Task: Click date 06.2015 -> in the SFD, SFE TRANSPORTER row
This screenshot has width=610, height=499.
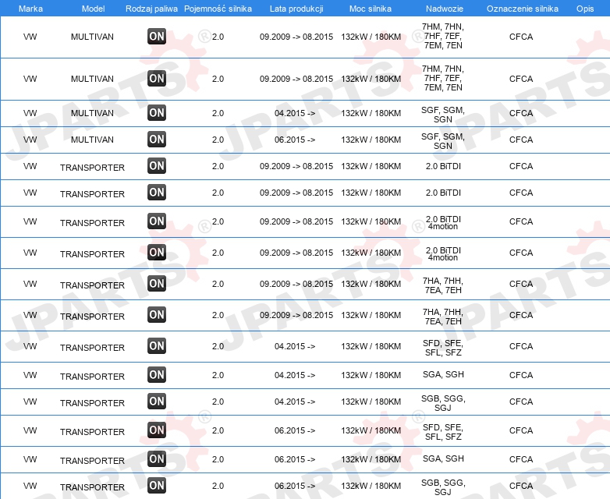Action: [x=295, y=430]
